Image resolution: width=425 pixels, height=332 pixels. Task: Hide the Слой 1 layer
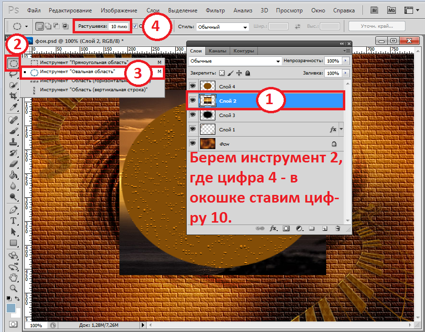193,129
